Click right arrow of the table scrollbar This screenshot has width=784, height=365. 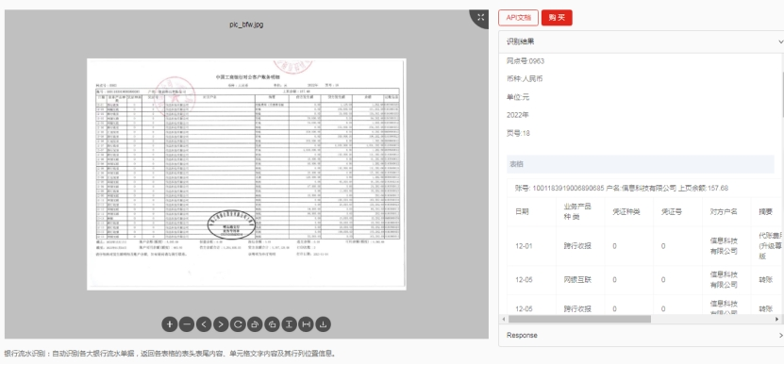pos(777,319)
